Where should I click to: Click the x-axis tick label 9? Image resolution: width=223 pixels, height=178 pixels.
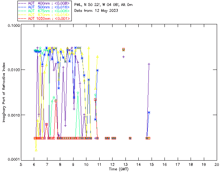click(73, 164)
